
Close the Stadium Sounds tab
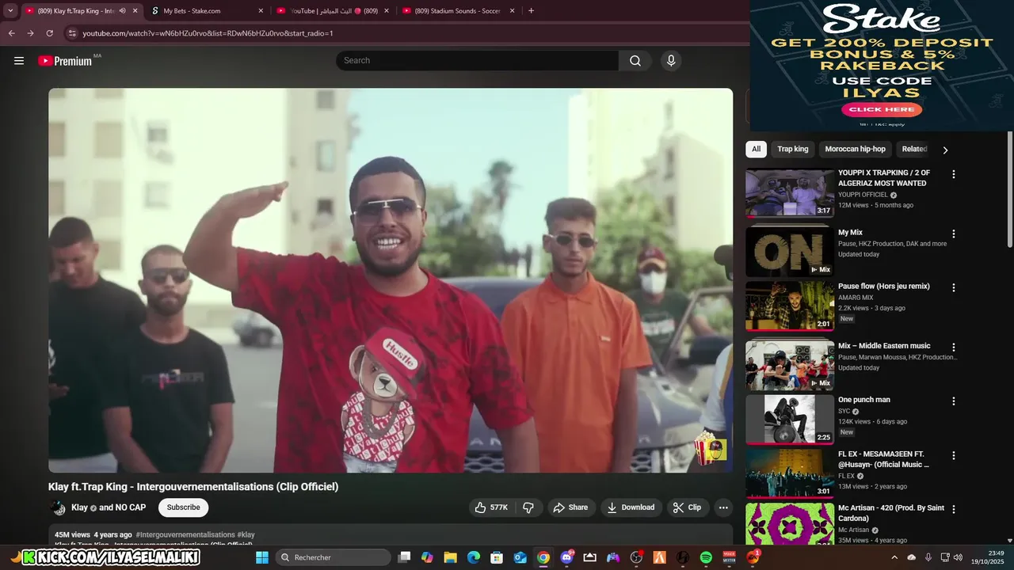click(x=513, y=11)
